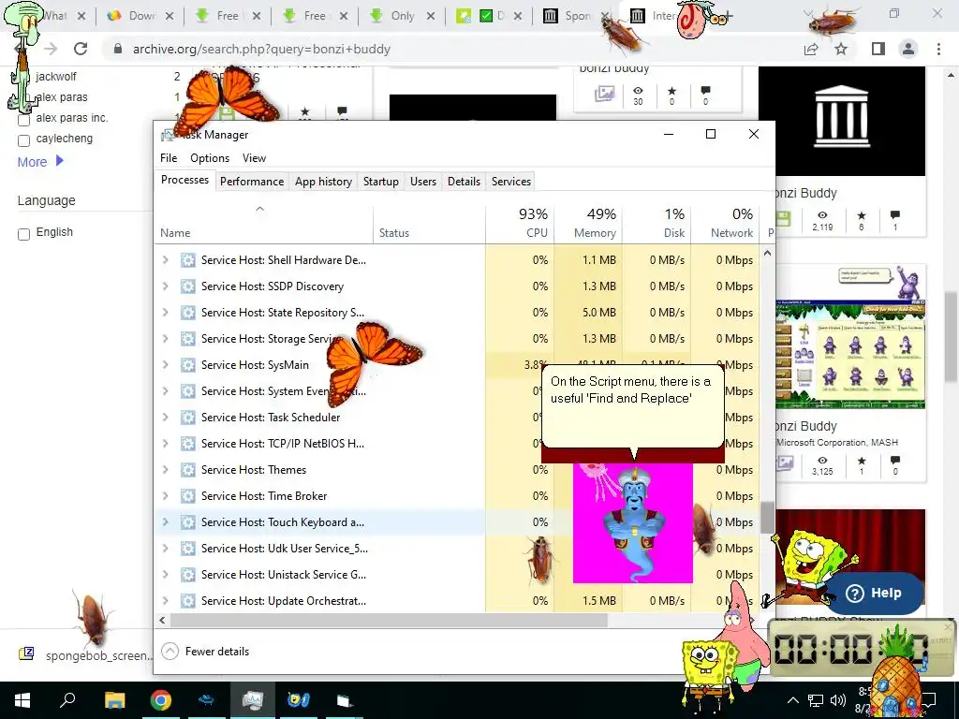
Task: Click gear icon of Service Host: SSDP Discovery
Action: tap(187, 286)
